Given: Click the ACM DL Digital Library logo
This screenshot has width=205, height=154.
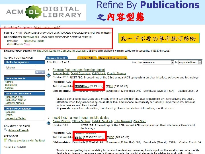Looking at the screenshot, I should 44,12.
